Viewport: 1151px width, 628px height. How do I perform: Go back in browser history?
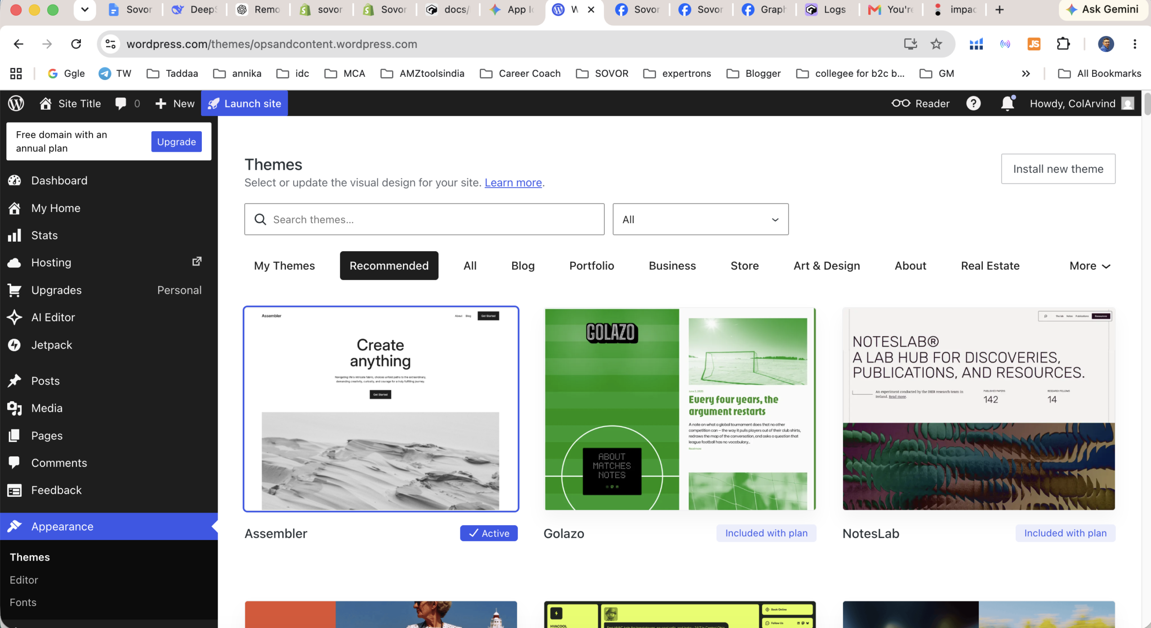tap(18, 44)
